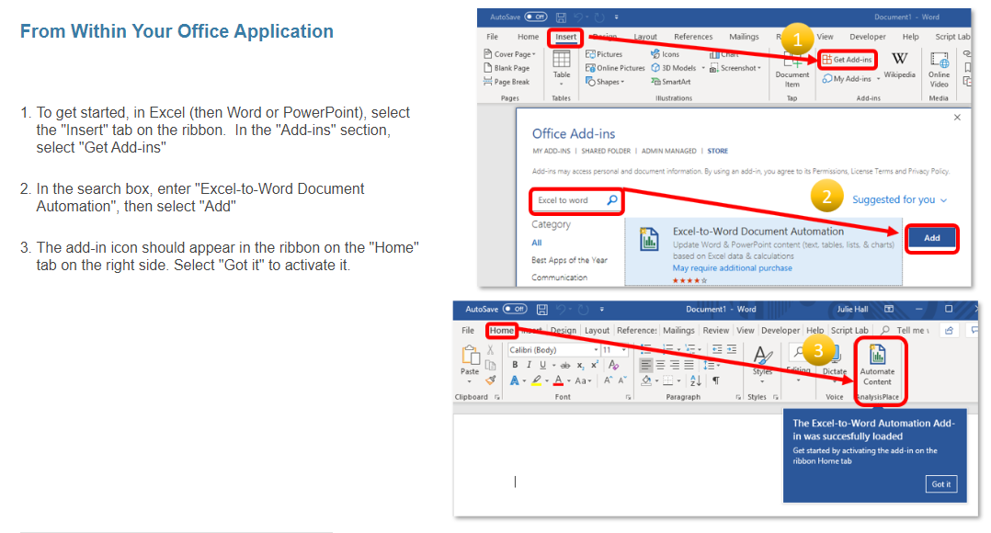Screen dimensions: 991x533
Task: Click the Get Add-ins button
Action: (848, 60)
